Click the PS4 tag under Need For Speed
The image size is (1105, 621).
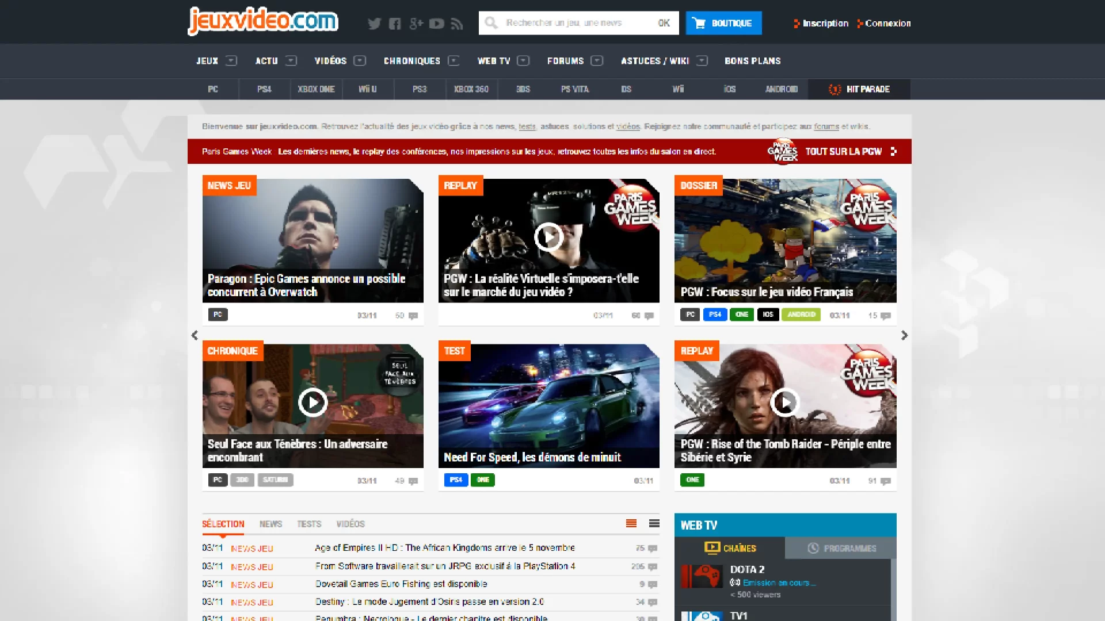456,480
